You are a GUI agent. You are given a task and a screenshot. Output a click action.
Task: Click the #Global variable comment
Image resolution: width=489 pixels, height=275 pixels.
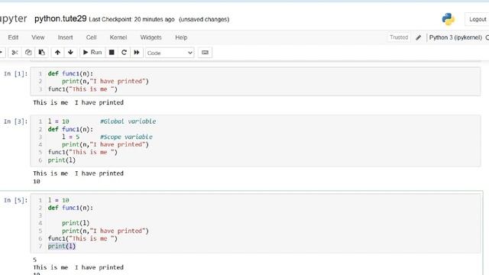point(128,121)
